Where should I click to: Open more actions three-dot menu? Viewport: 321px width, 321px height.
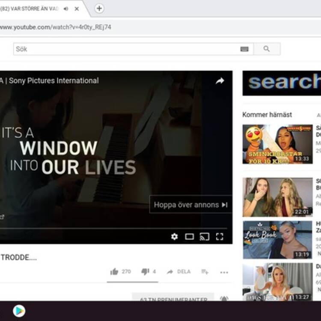[x=224, y=272]
